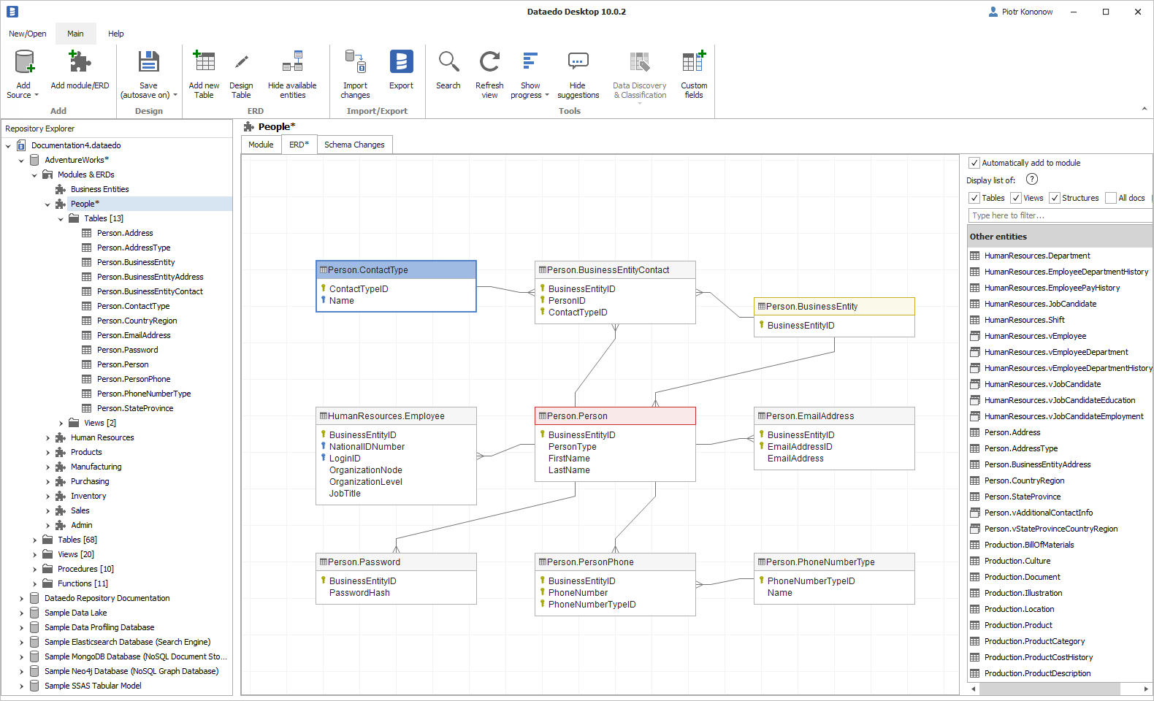Click the Add Source database icon
This screenshot has width=1154, height=701.
24,63
